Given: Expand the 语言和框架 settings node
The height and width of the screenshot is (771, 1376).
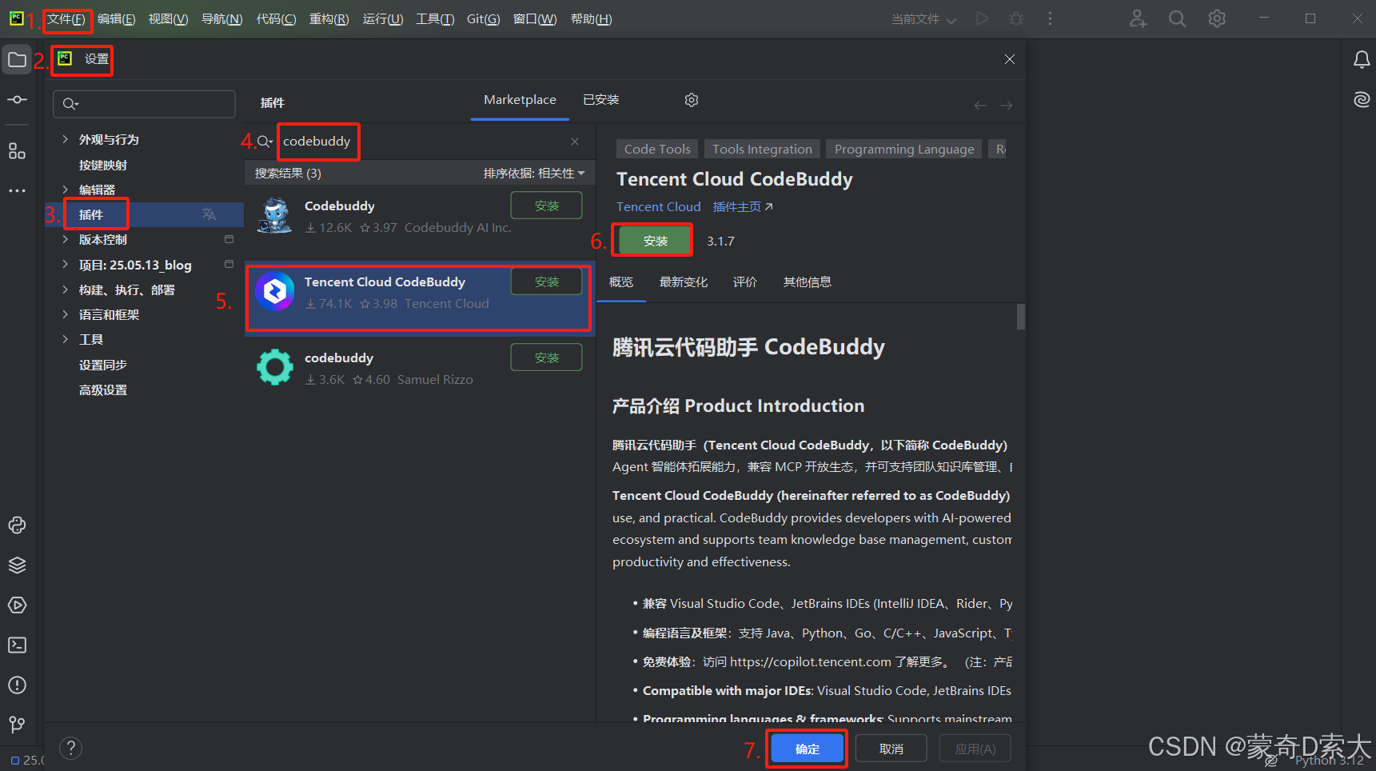Looking at the screenshot, I should coord(66,314).
